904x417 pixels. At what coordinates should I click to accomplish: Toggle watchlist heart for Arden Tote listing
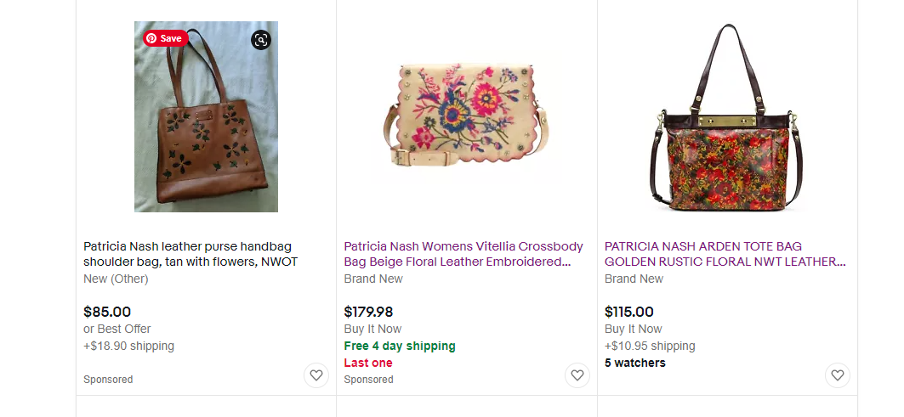pos(838,375)
